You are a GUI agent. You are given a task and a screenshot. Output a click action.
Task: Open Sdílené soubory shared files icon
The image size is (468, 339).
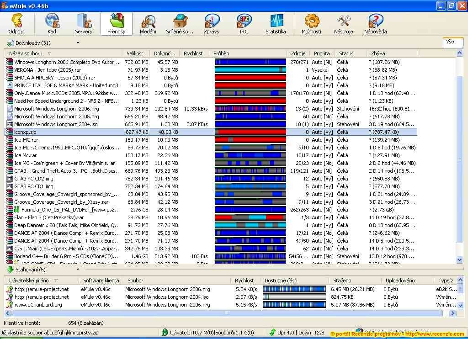[180, 24]
